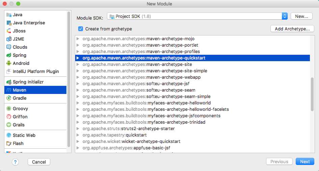Expand maven-archetype-webapp row
Image resolution: width=319 pixels, height=171 pixels.
[x=78, y=77]
